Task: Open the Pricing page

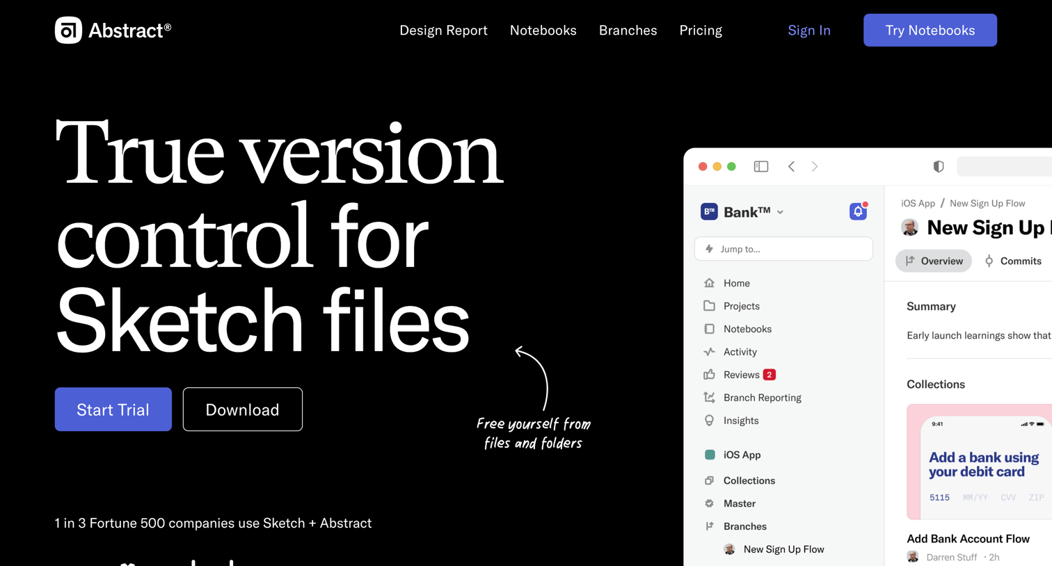Action: 701,31
